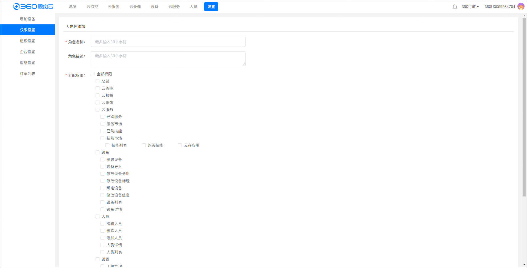
Task: Select 组织设置 in the sidebar
Action: tap(27, 41)
